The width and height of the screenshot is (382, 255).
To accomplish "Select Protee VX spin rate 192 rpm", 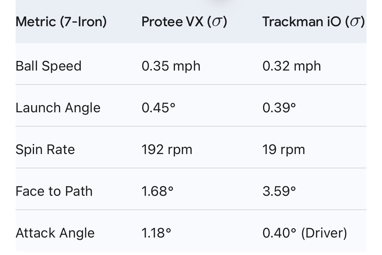I will point(167,150).
